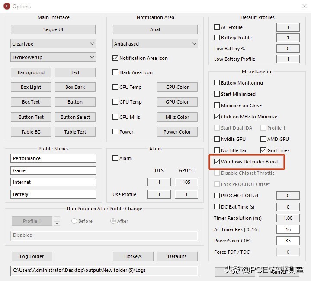Image resolution: width=311 pixels, height=281 pixels.
Task: Click the PowerSaver C0% value field
Action: point(288,241)
